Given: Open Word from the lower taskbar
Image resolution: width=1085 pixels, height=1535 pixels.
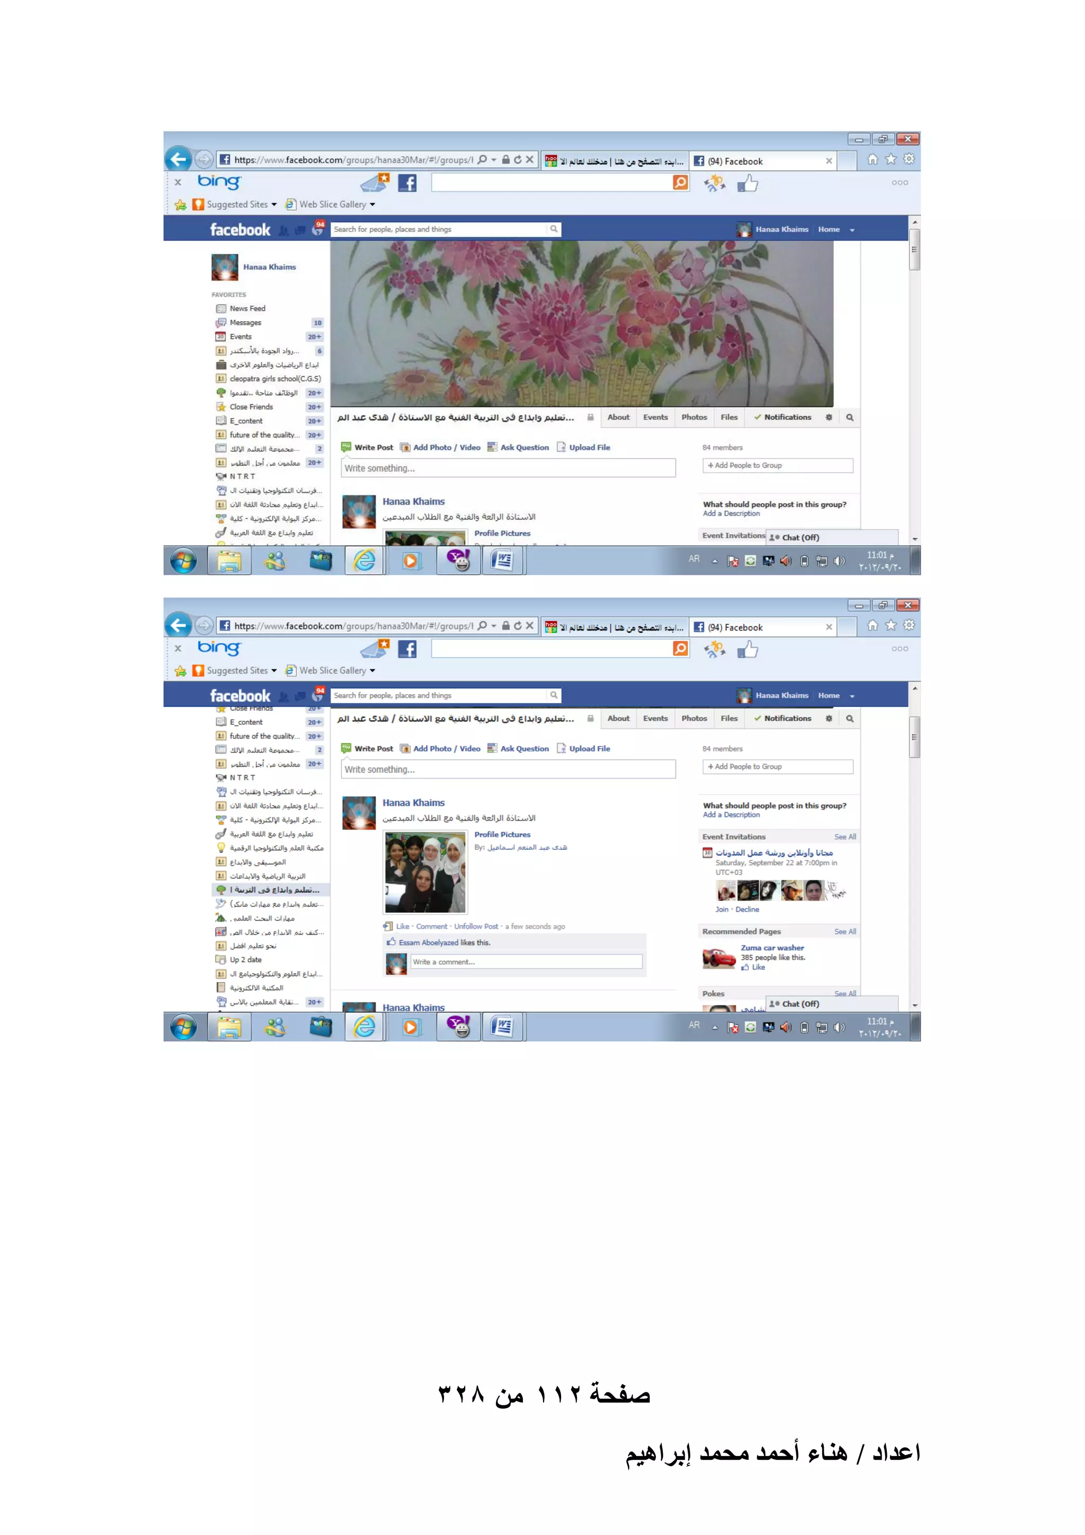Looking at the screenshot, I should pyautogui.click(x=501, y=1026).
